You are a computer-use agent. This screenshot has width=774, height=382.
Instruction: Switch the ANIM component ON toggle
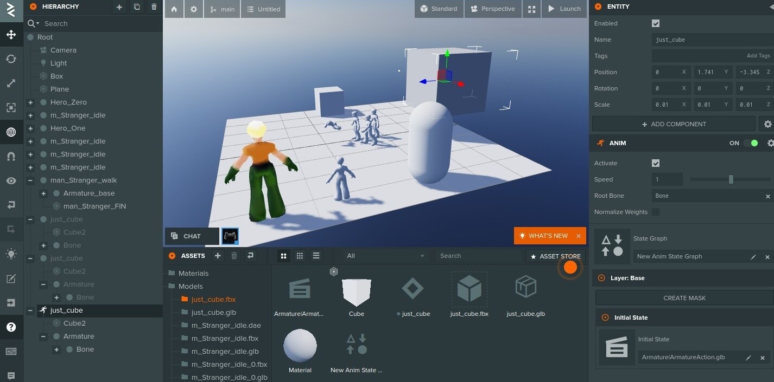tap(751, 143)
